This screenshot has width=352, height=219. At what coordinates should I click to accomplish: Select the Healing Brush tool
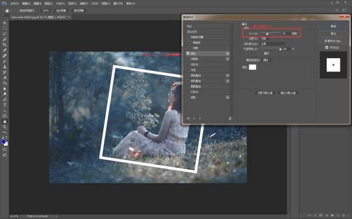[x=5, y=56]
